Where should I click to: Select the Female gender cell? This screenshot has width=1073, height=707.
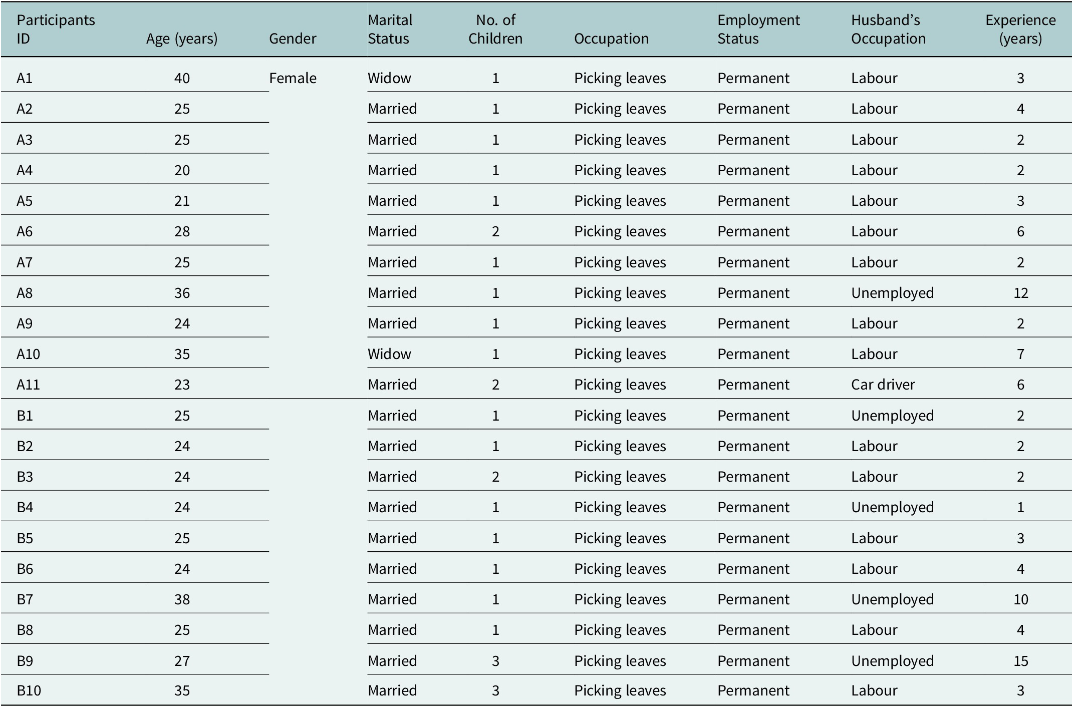point(293,78)
